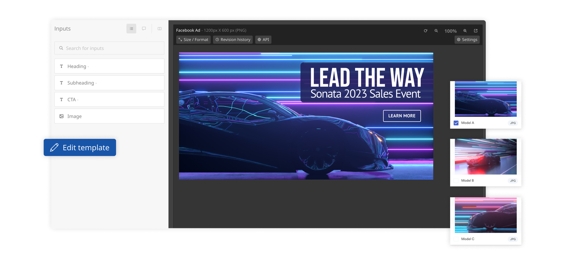565x265 pixels.
Task: Click the JPG badge on Model A card
Action: tap(513, 123)
